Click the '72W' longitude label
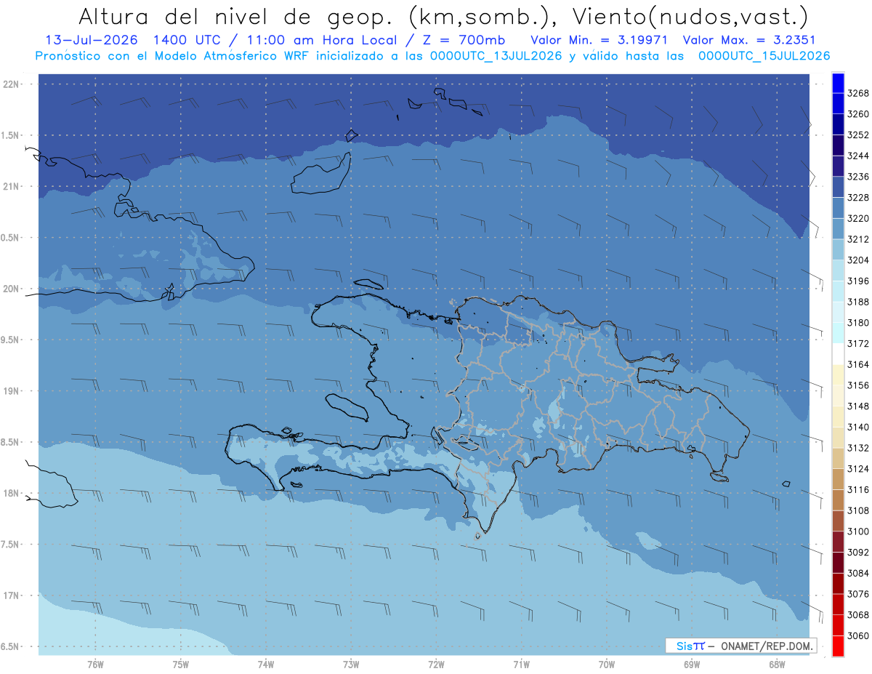 tap(436, 665)
